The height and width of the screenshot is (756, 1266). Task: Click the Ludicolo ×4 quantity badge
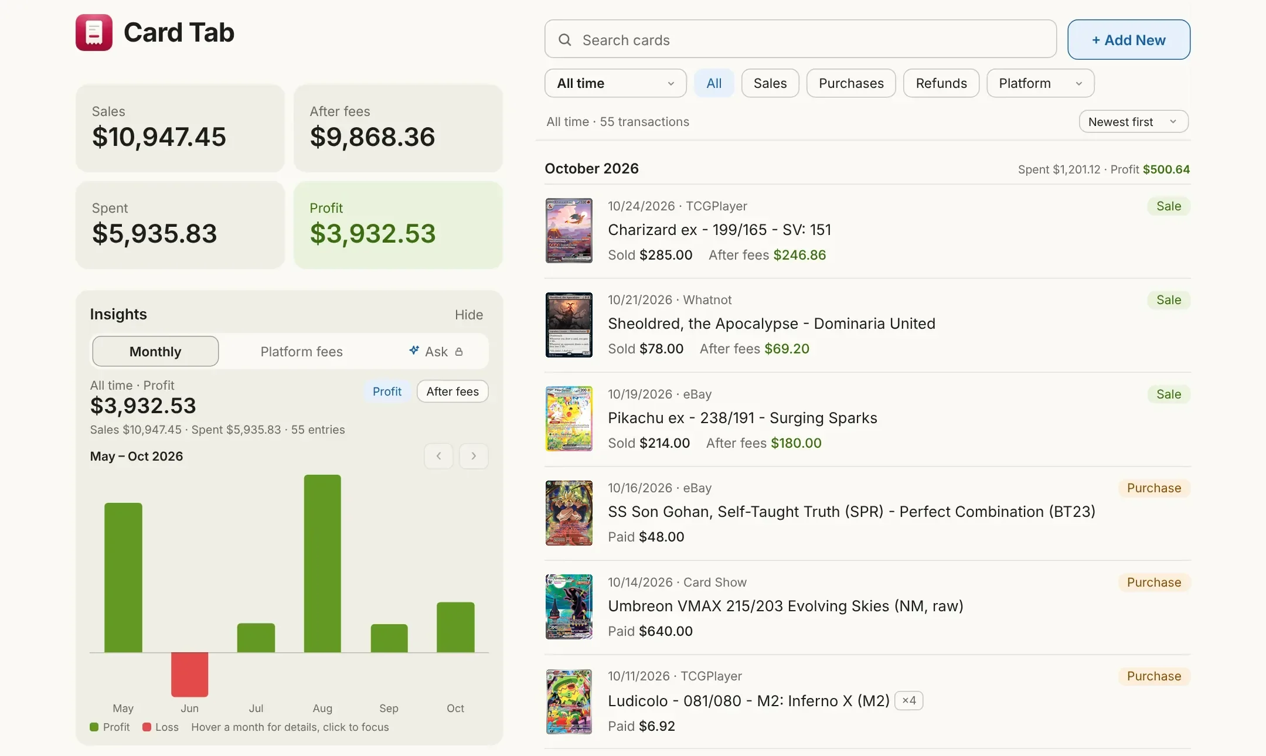click(x=908, y=701)
